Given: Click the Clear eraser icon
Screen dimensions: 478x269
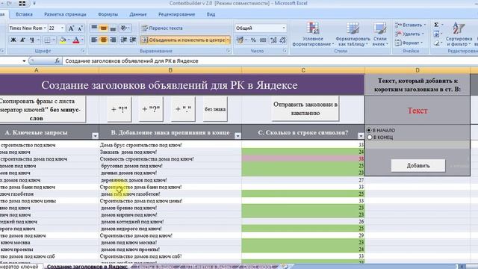Looking at the screenshot, I should [x=436, y=43].
